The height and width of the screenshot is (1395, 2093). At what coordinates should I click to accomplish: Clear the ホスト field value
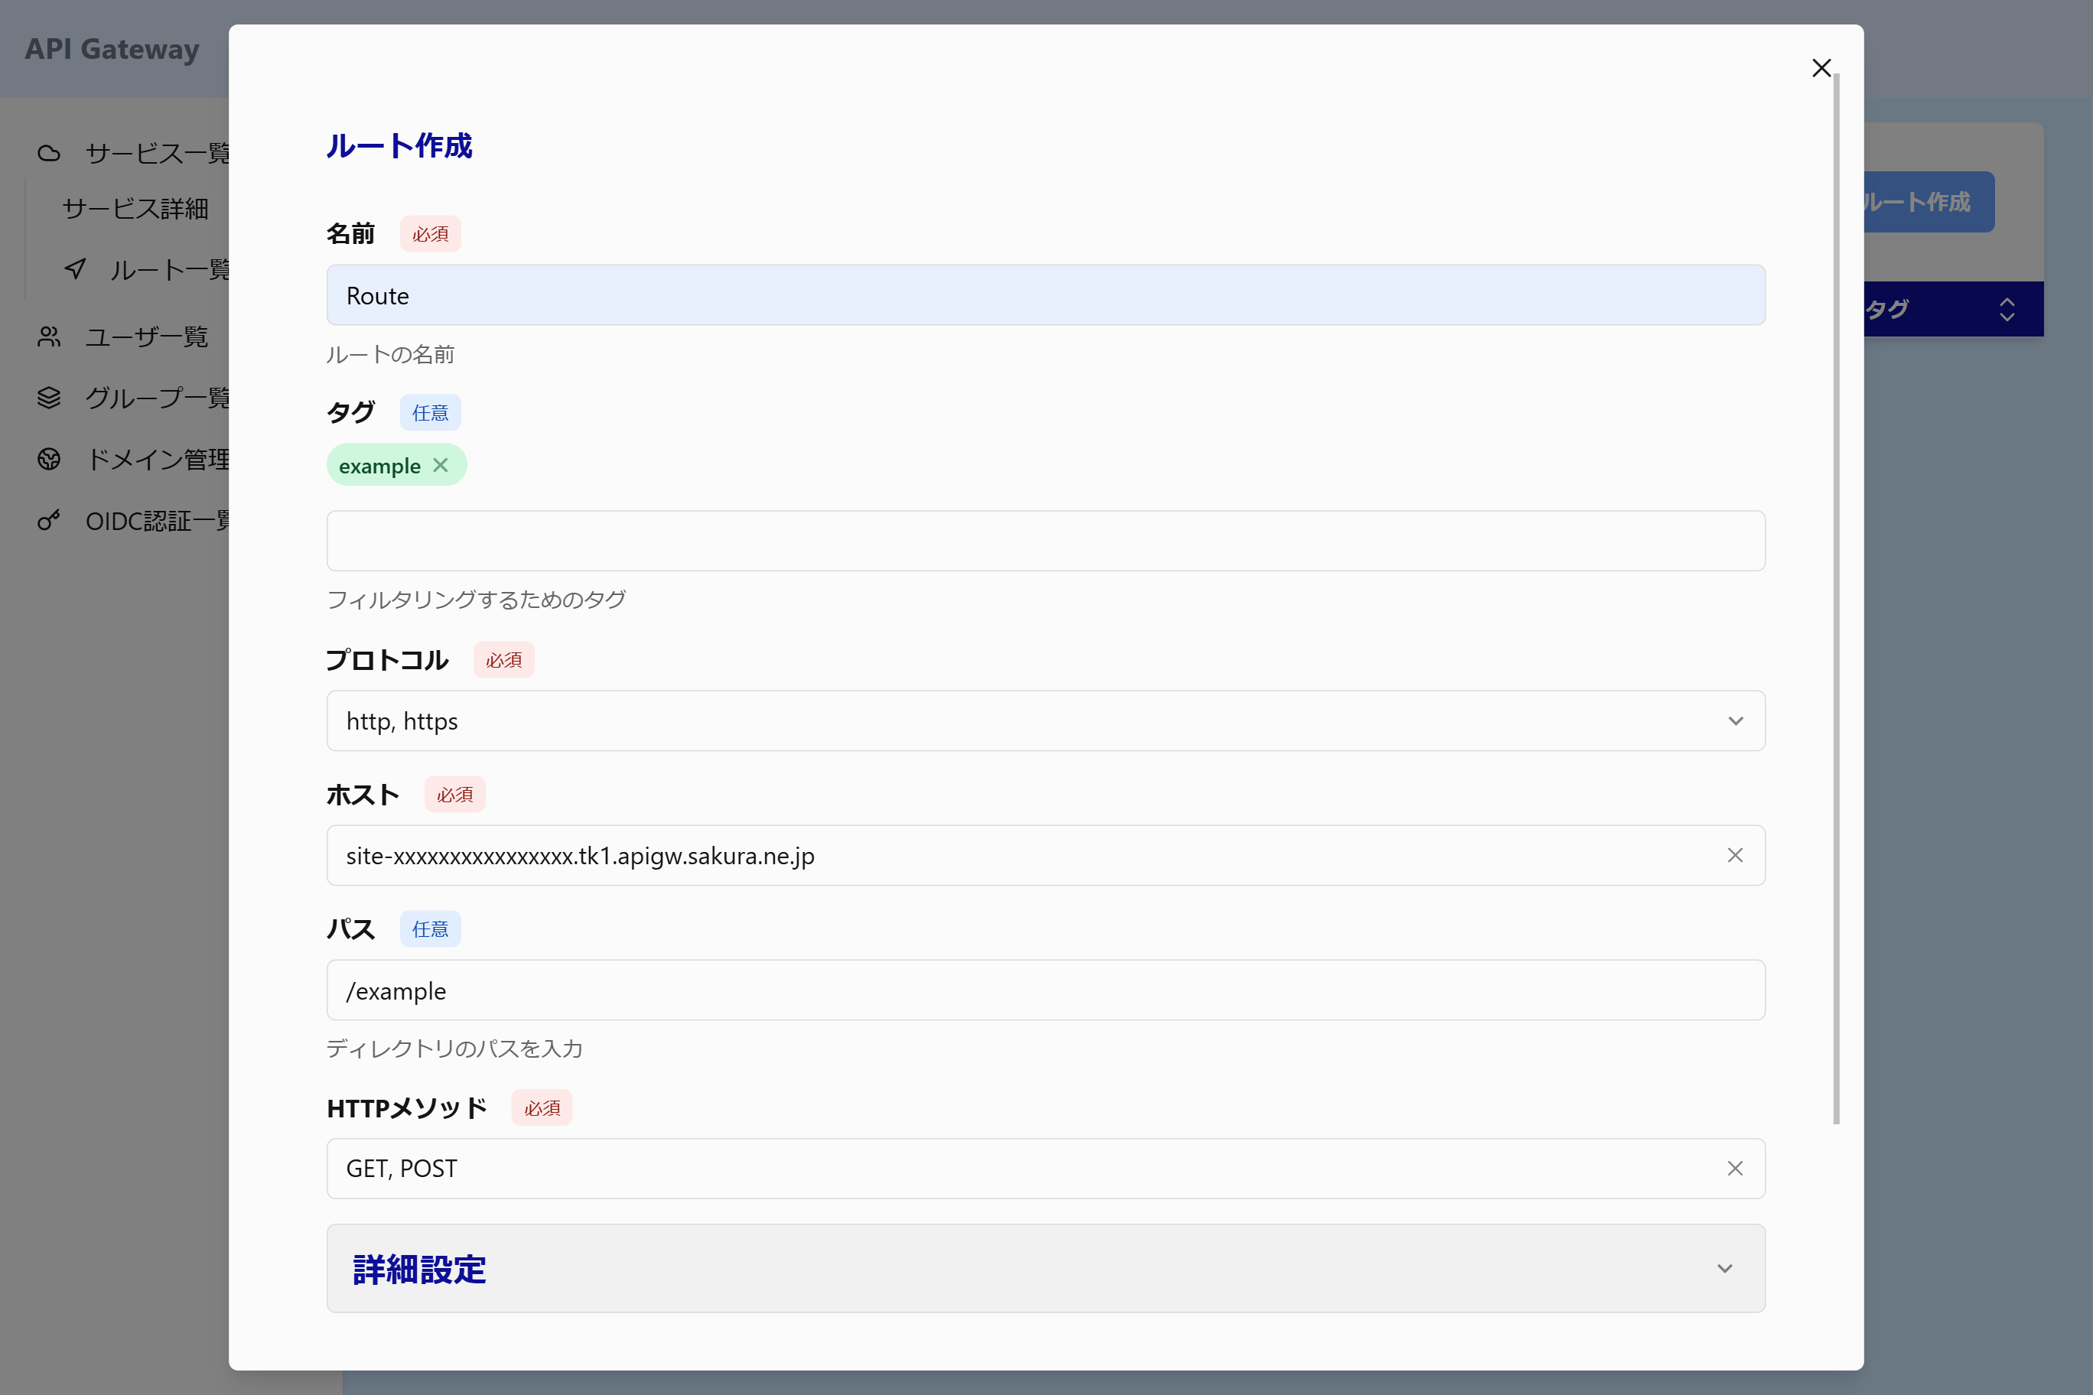coord(1734,855)
